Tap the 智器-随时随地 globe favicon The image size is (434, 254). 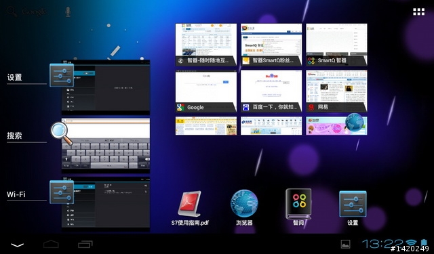click(180, 61)
